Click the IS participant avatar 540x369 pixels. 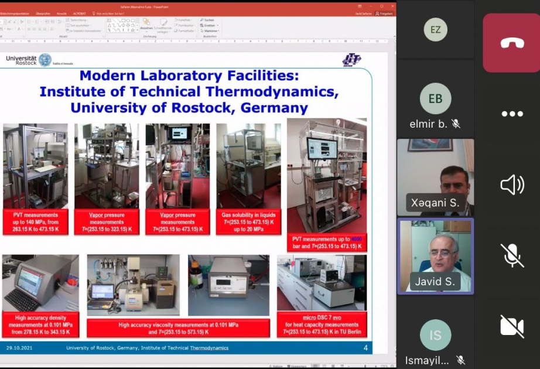[435, 335]
